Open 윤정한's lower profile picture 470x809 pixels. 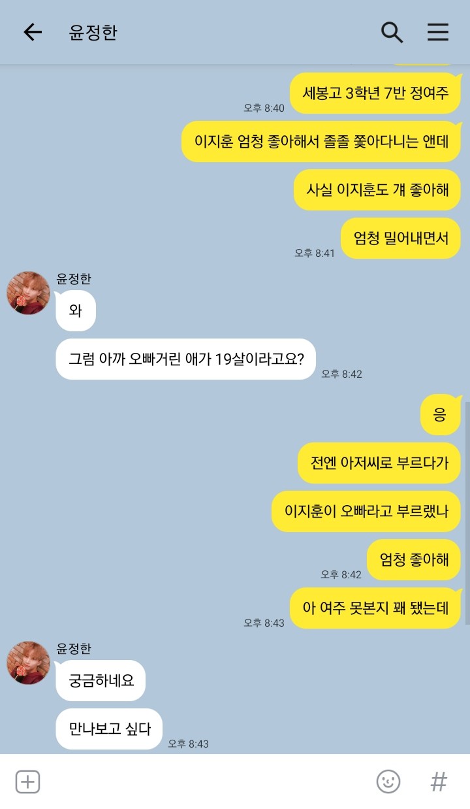(28, 663)
